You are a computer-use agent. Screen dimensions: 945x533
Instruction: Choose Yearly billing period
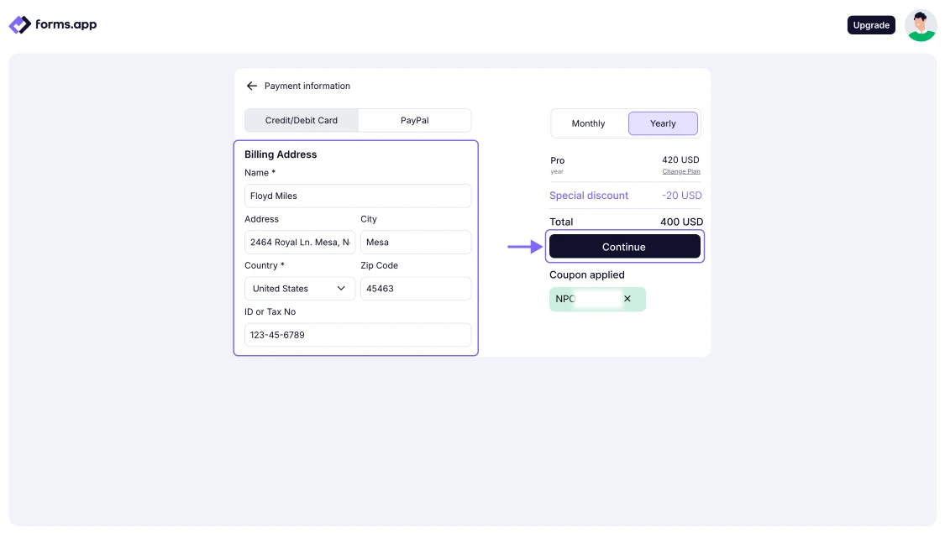coord(663,123)
